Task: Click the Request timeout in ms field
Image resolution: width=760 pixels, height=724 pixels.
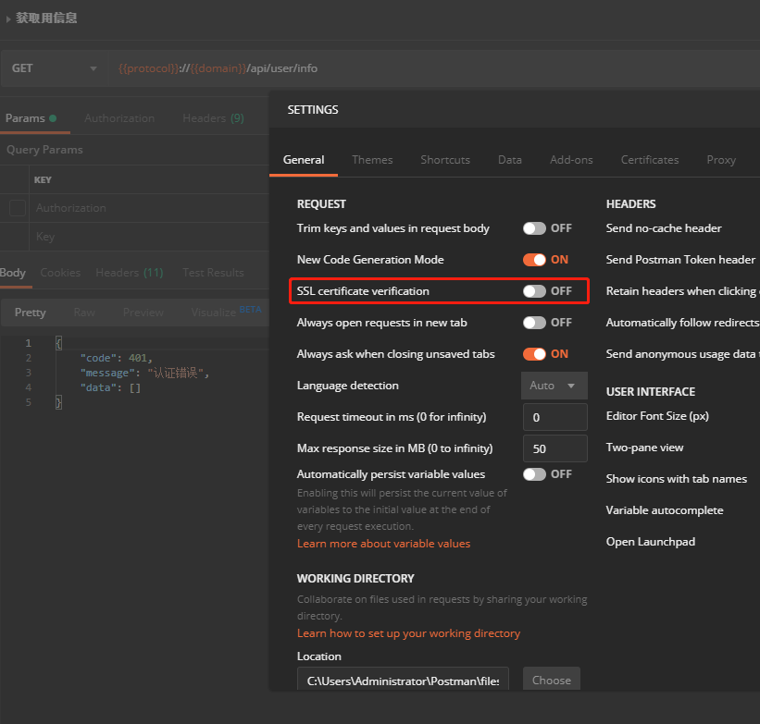Action: click(554, 417)
